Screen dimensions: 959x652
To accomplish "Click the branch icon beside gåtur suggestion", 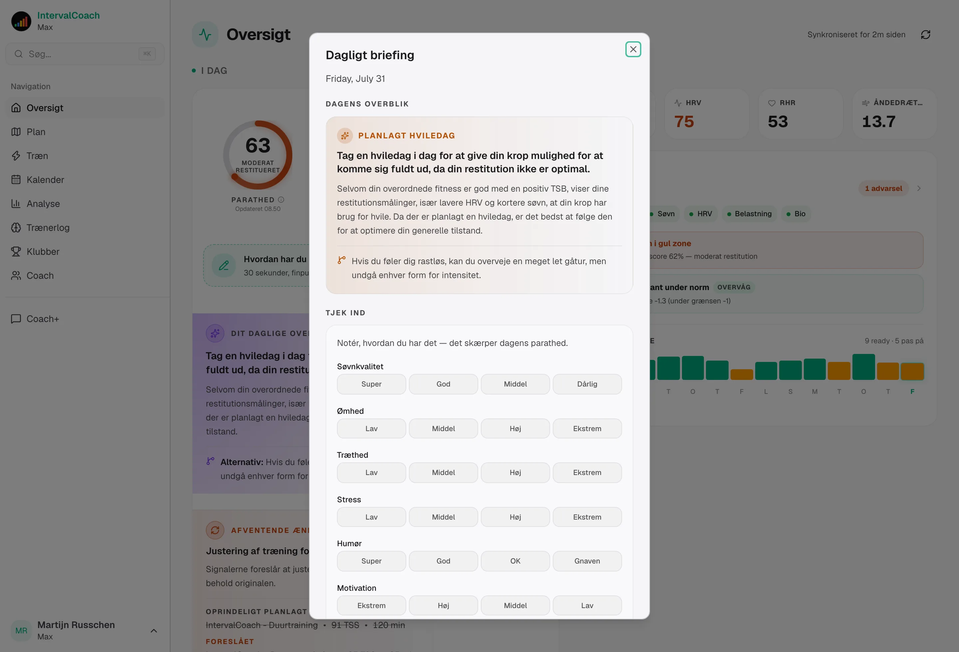I will pos(341,260).
